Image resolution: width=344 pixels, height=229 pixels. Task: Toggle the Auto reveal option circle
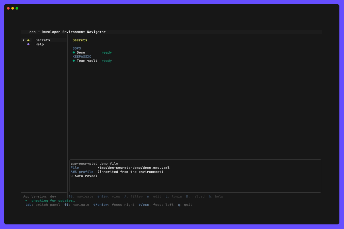[x=72, y=176]
